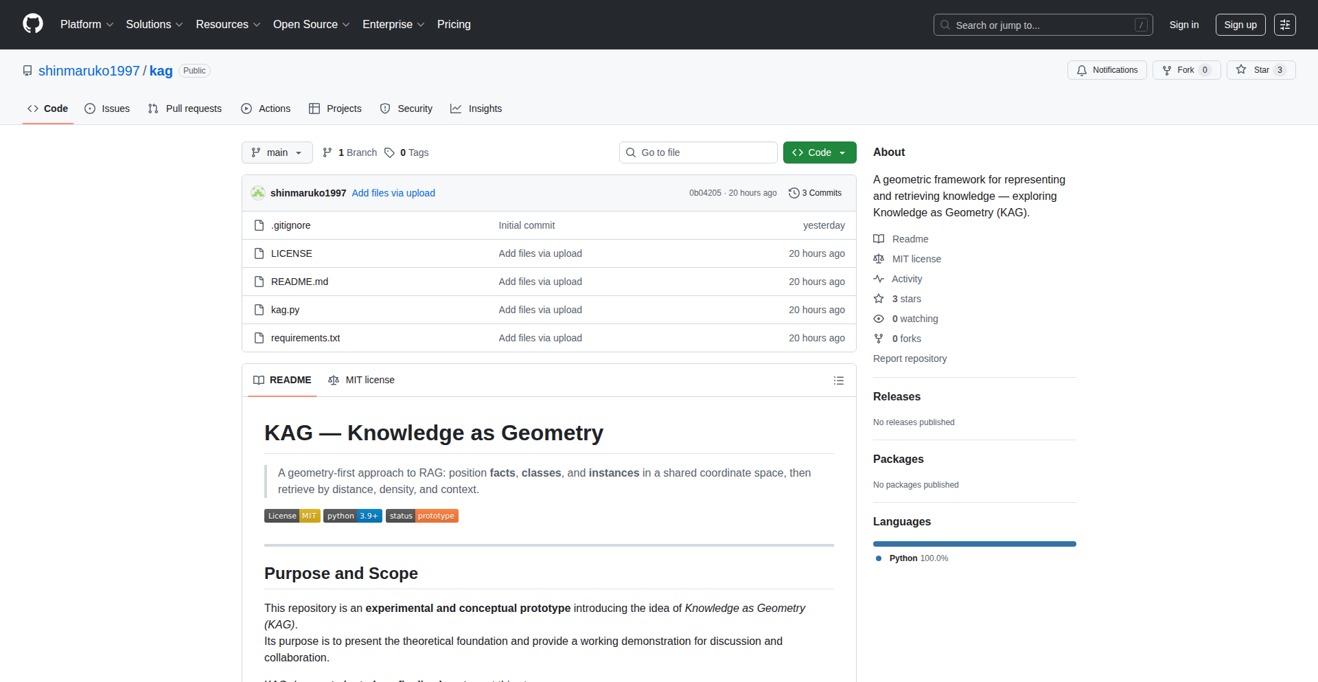This screenshot has width=1318, height=682.
Task: Open the green Code dropdown
Action: (819, 152)
